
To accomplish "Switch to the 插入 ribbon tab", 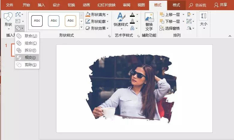I will [41, 5].
